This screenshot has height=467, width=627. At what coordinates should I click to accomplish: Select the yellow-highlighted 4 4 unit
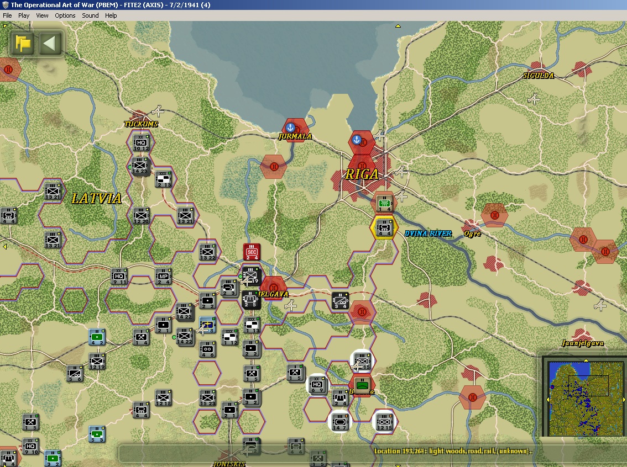click(384, 228)
